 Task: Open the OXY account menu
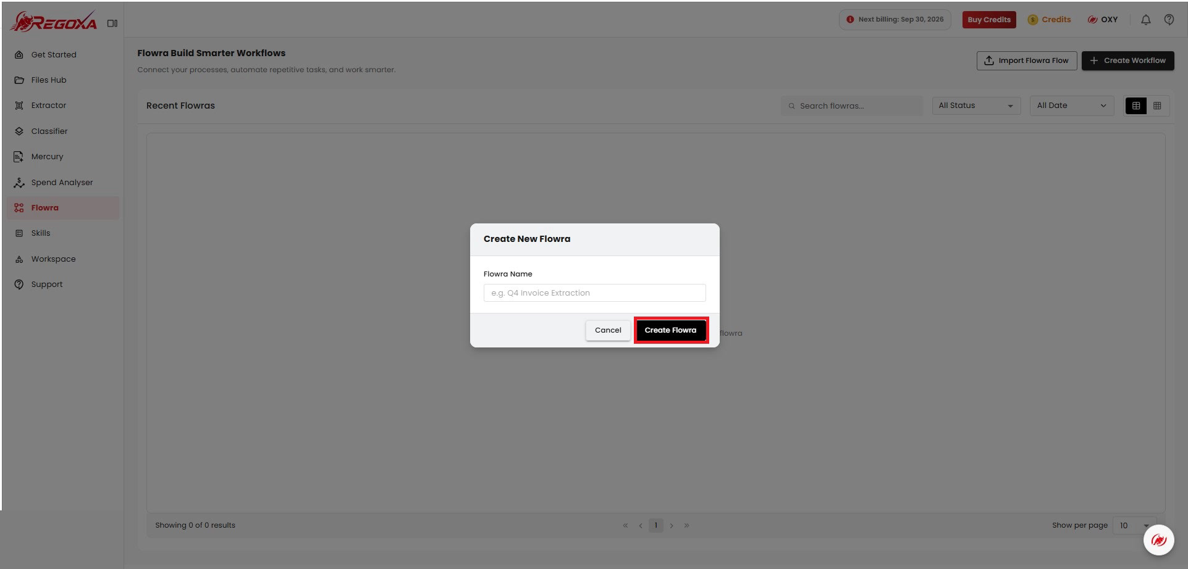click(x=1103, y=20)
